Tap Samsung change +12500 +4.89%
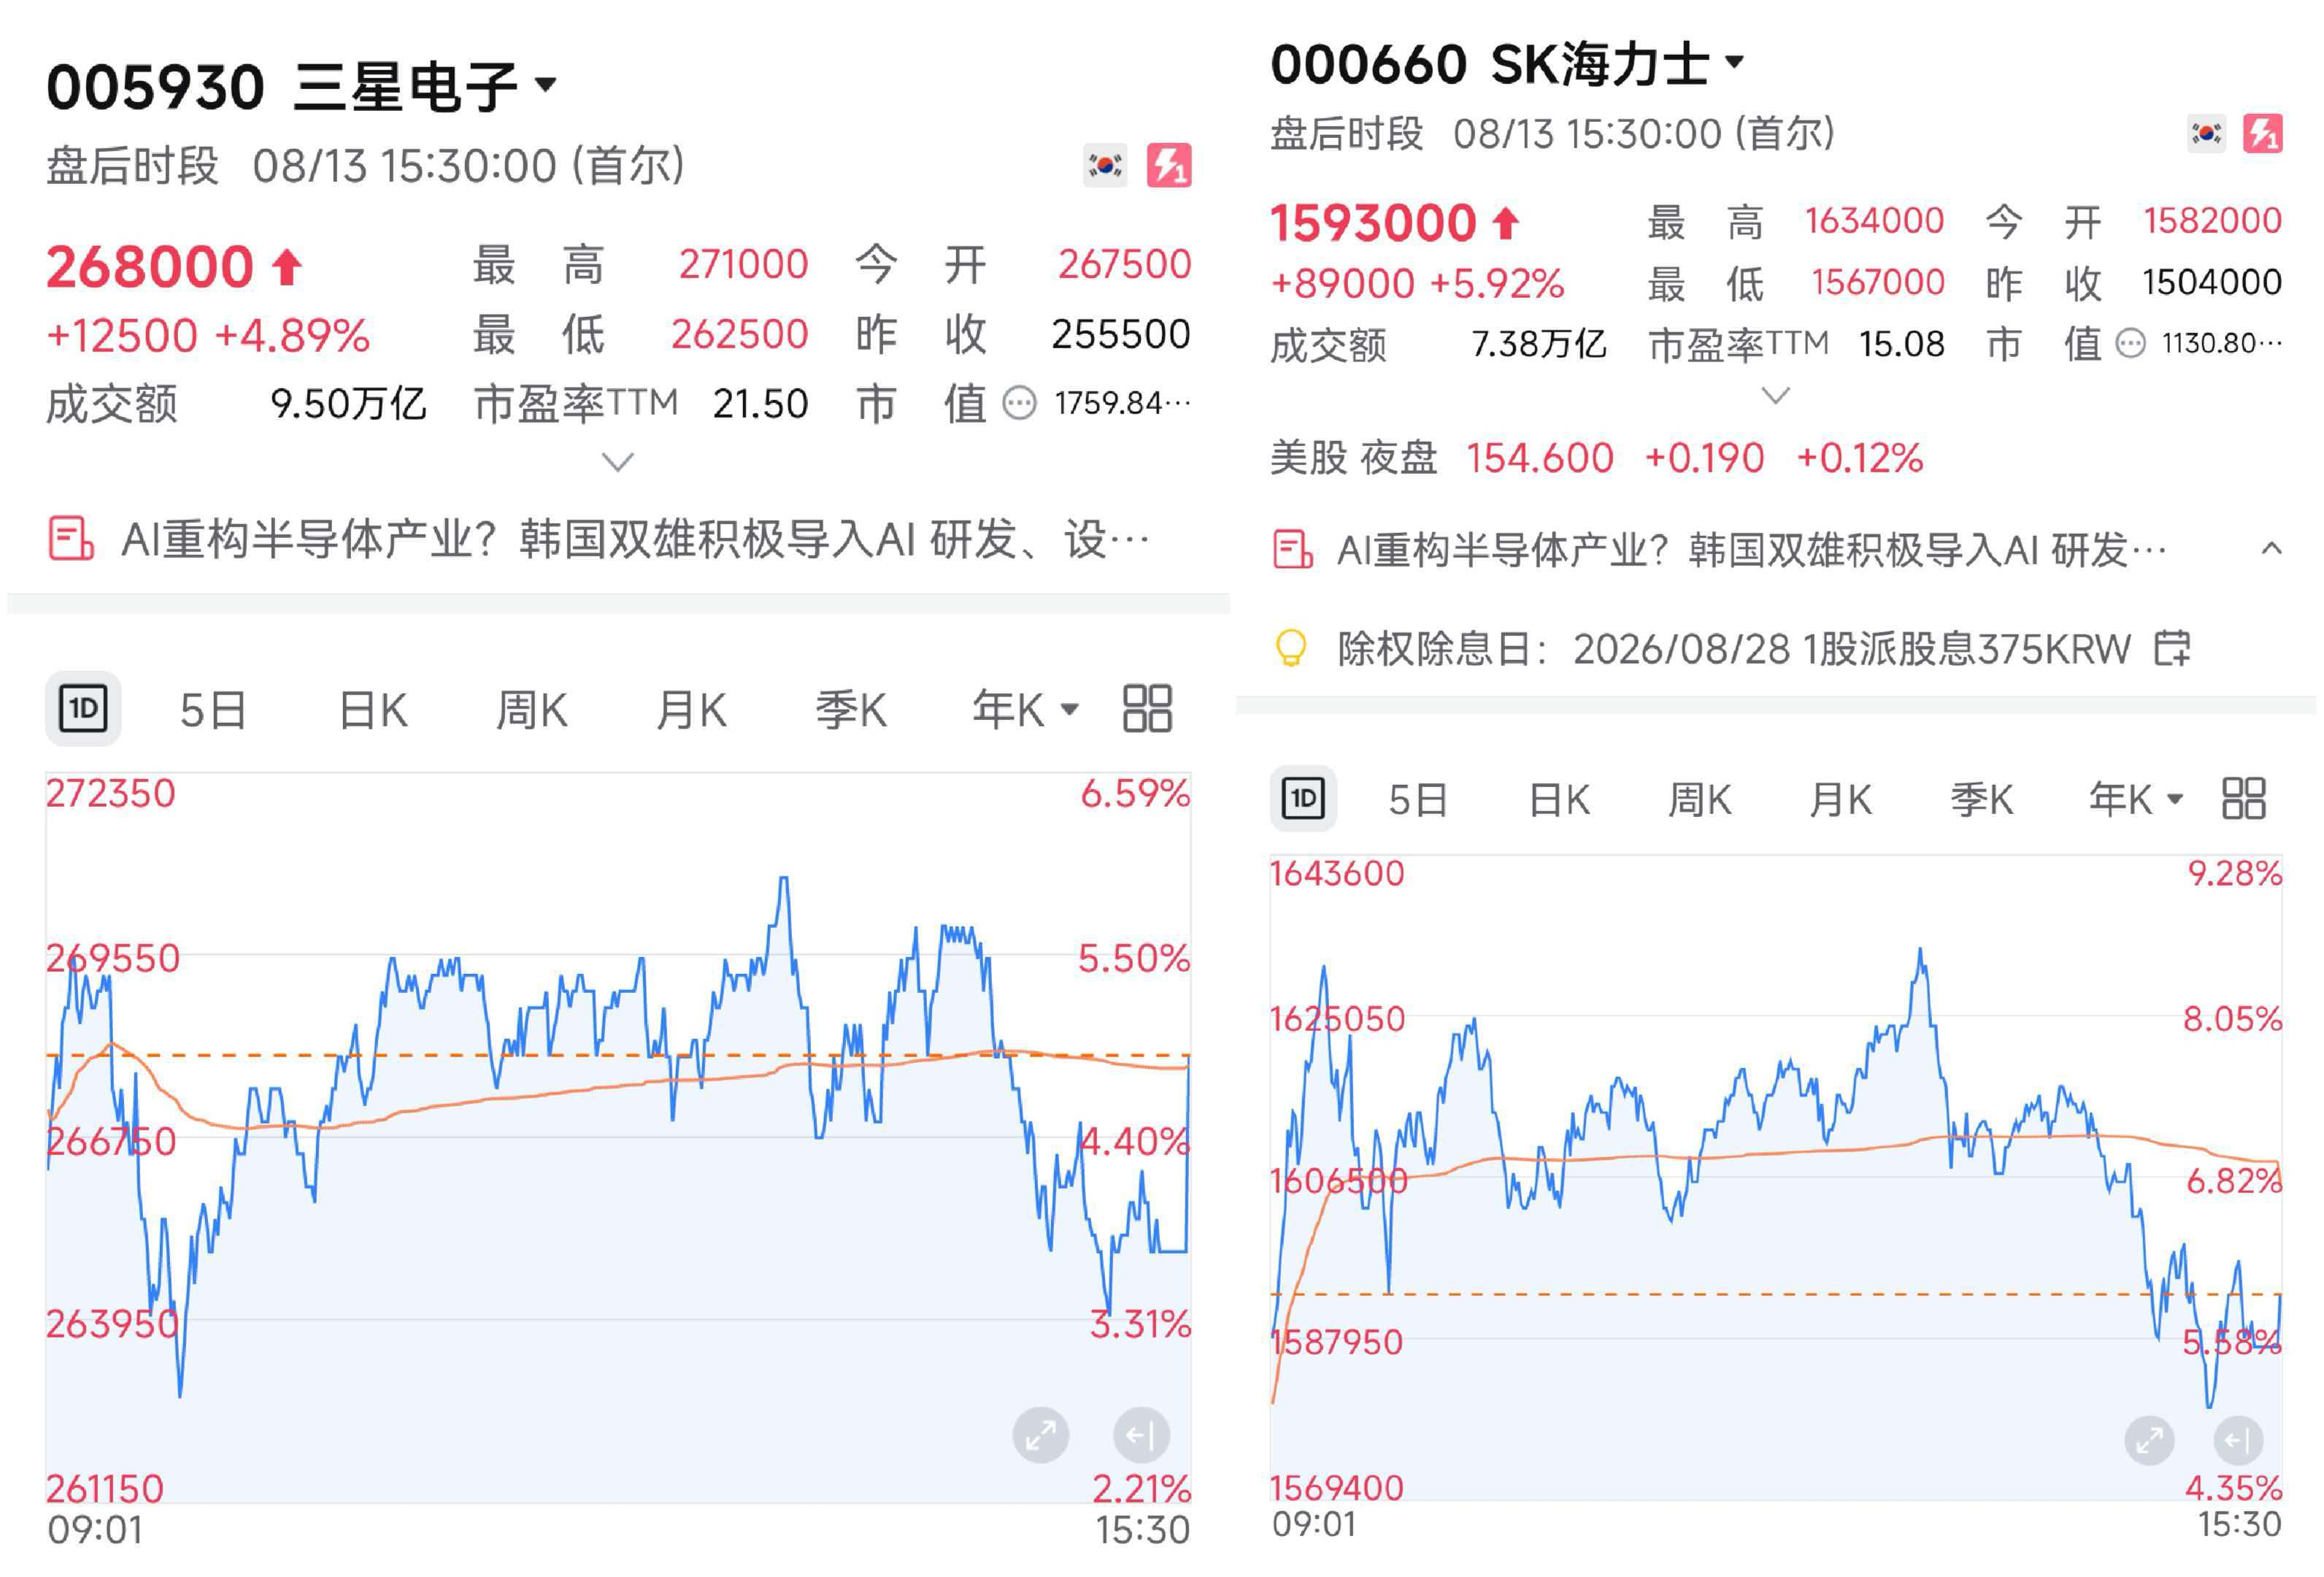Image resolution: width=2324 pixels, height=1577 pixels. point(208,336)
